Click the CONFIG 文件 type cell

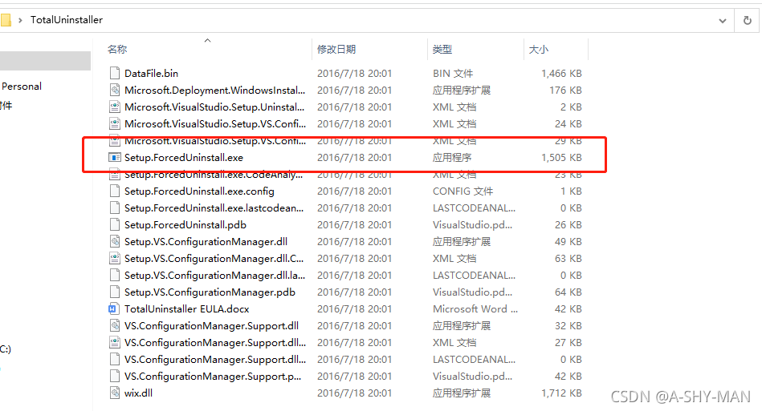(x=462, y=191)
